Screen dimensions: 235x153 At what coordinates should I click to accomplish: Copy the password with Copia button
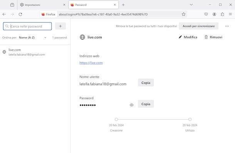click(x=146, y=104)
